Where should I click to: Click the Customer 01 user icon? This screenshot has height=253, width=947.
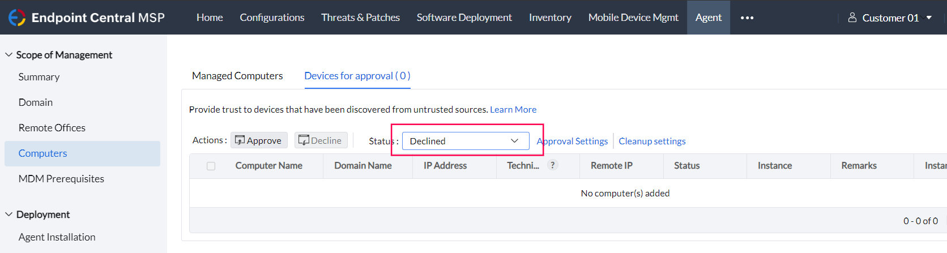[x=852, y=18]
